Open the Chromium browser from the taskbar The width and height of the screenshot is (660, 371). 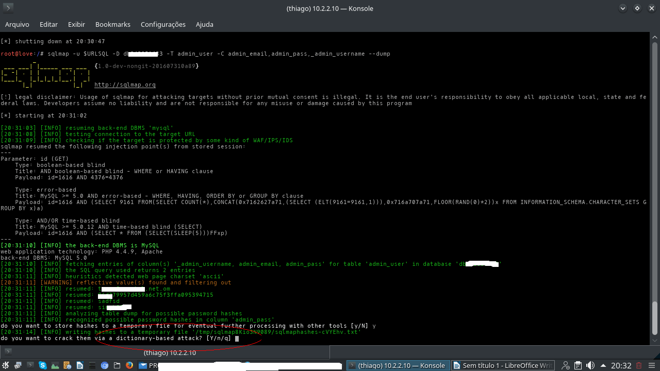pyautogui.click(x=105, y=365)
